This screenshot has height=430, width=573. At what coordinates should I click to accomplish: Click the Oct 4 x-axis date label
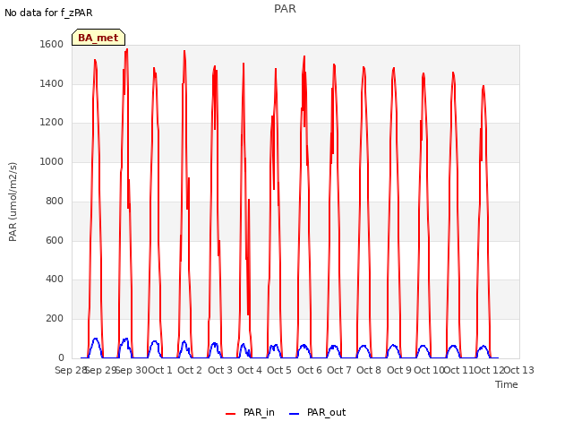(250, 370)
